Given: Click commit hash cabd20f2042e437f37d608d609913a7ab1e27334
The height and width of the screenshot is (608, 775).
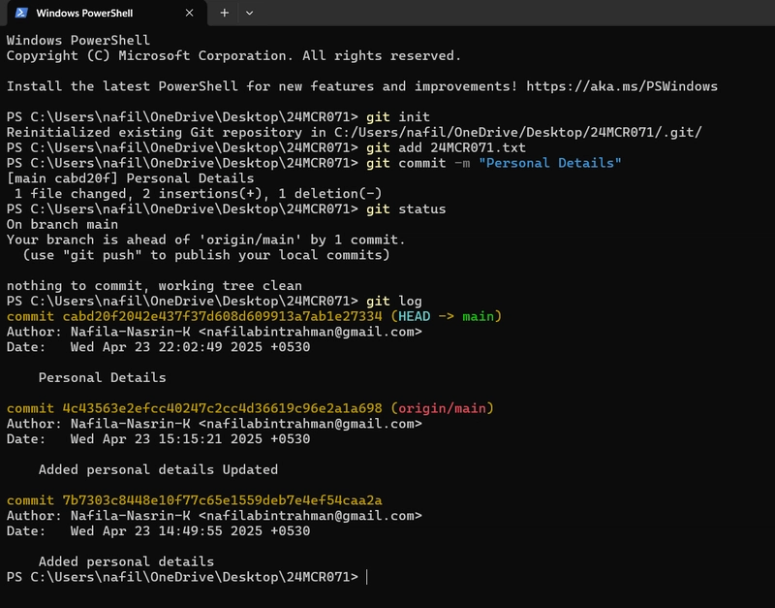Looking at the screenshot, I should 222,317.
